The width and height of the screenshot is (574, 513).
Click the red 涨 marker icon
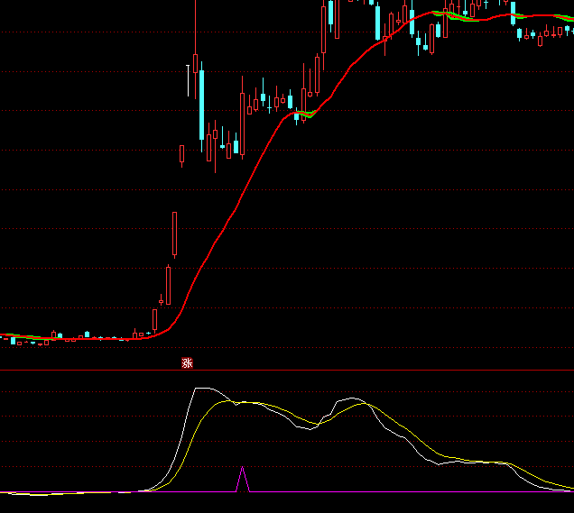[x=187, y=362]
